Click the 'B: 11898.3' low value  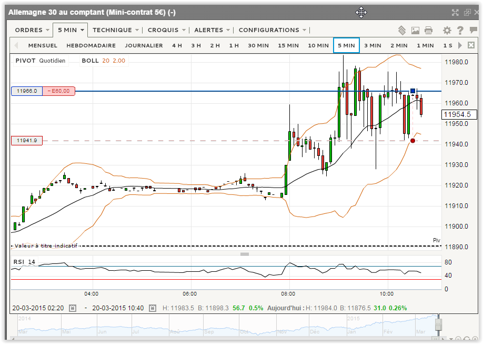click(x=213, y=308)
